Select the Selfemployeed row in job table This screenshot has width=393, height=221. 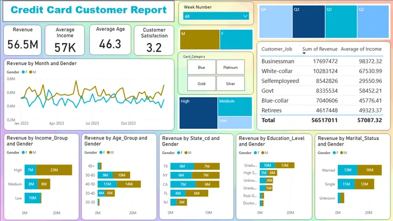[322, 81]
